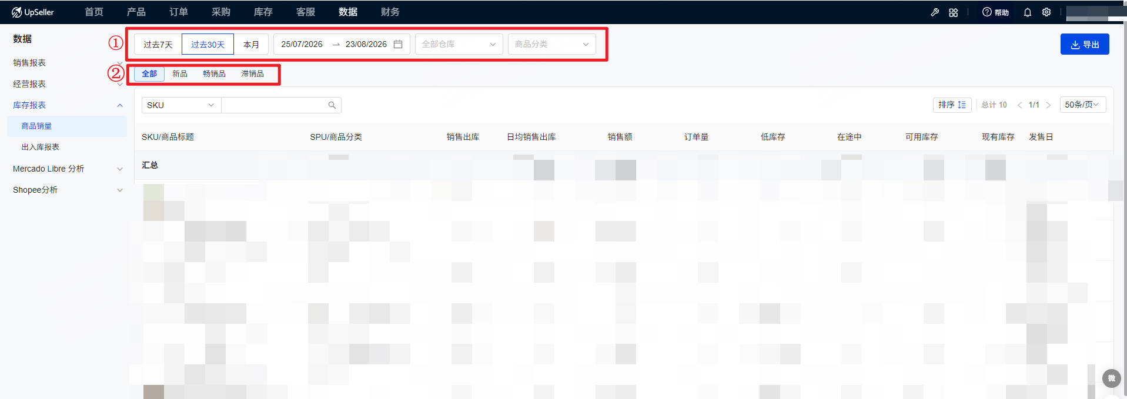Click the 销售额 column header

620,137
